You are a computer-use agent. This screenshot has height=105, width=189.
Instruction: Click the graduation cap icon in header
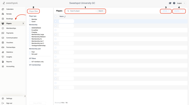170,3
